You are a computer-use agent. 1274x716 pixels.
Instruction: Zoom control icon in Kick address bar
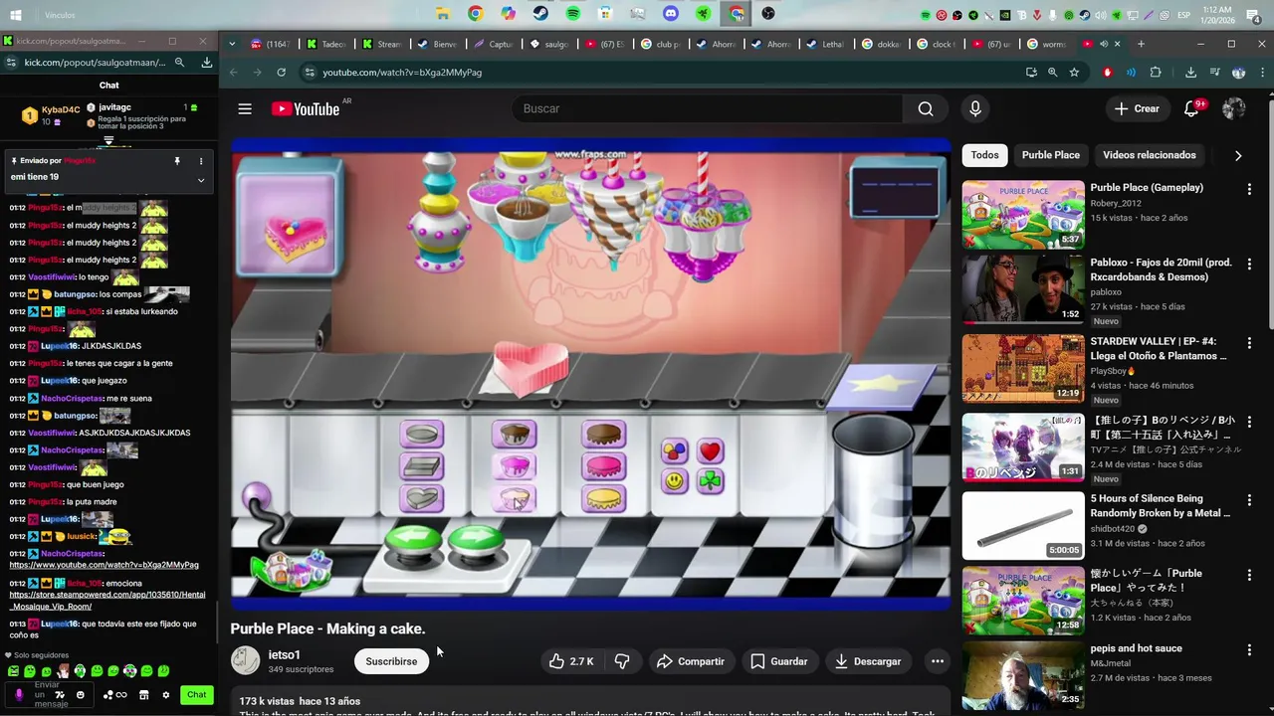tap(179, 62)
